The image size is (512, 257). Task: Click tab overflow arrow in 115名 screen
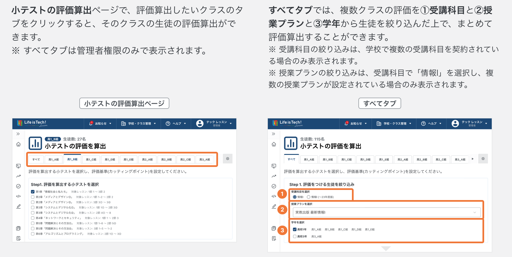[x=473, y=159]
